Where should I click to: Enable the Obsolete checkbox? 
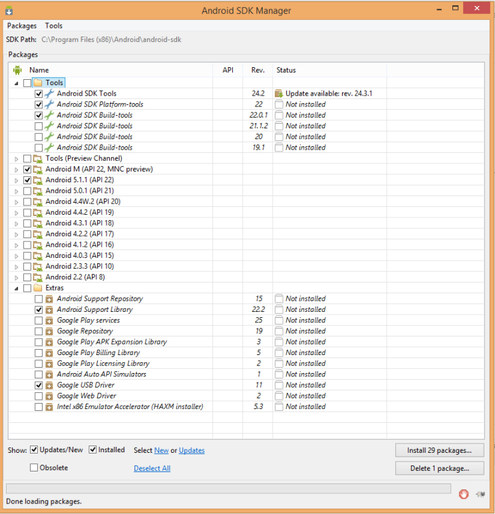34,468
